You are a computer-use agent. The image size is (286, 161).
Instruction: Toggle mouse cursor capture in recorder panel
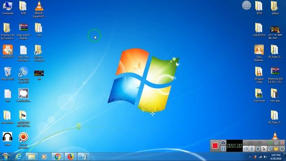pos(264,149)
